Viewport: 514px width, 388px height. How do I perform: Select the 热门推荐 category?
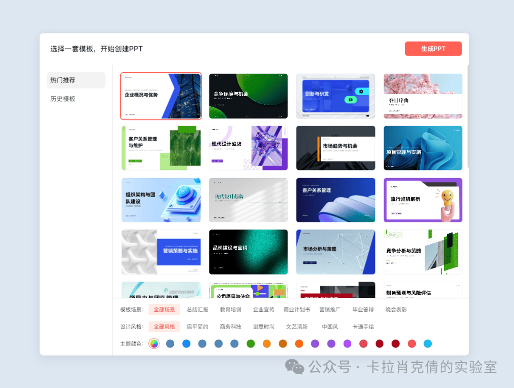[63, 80]
